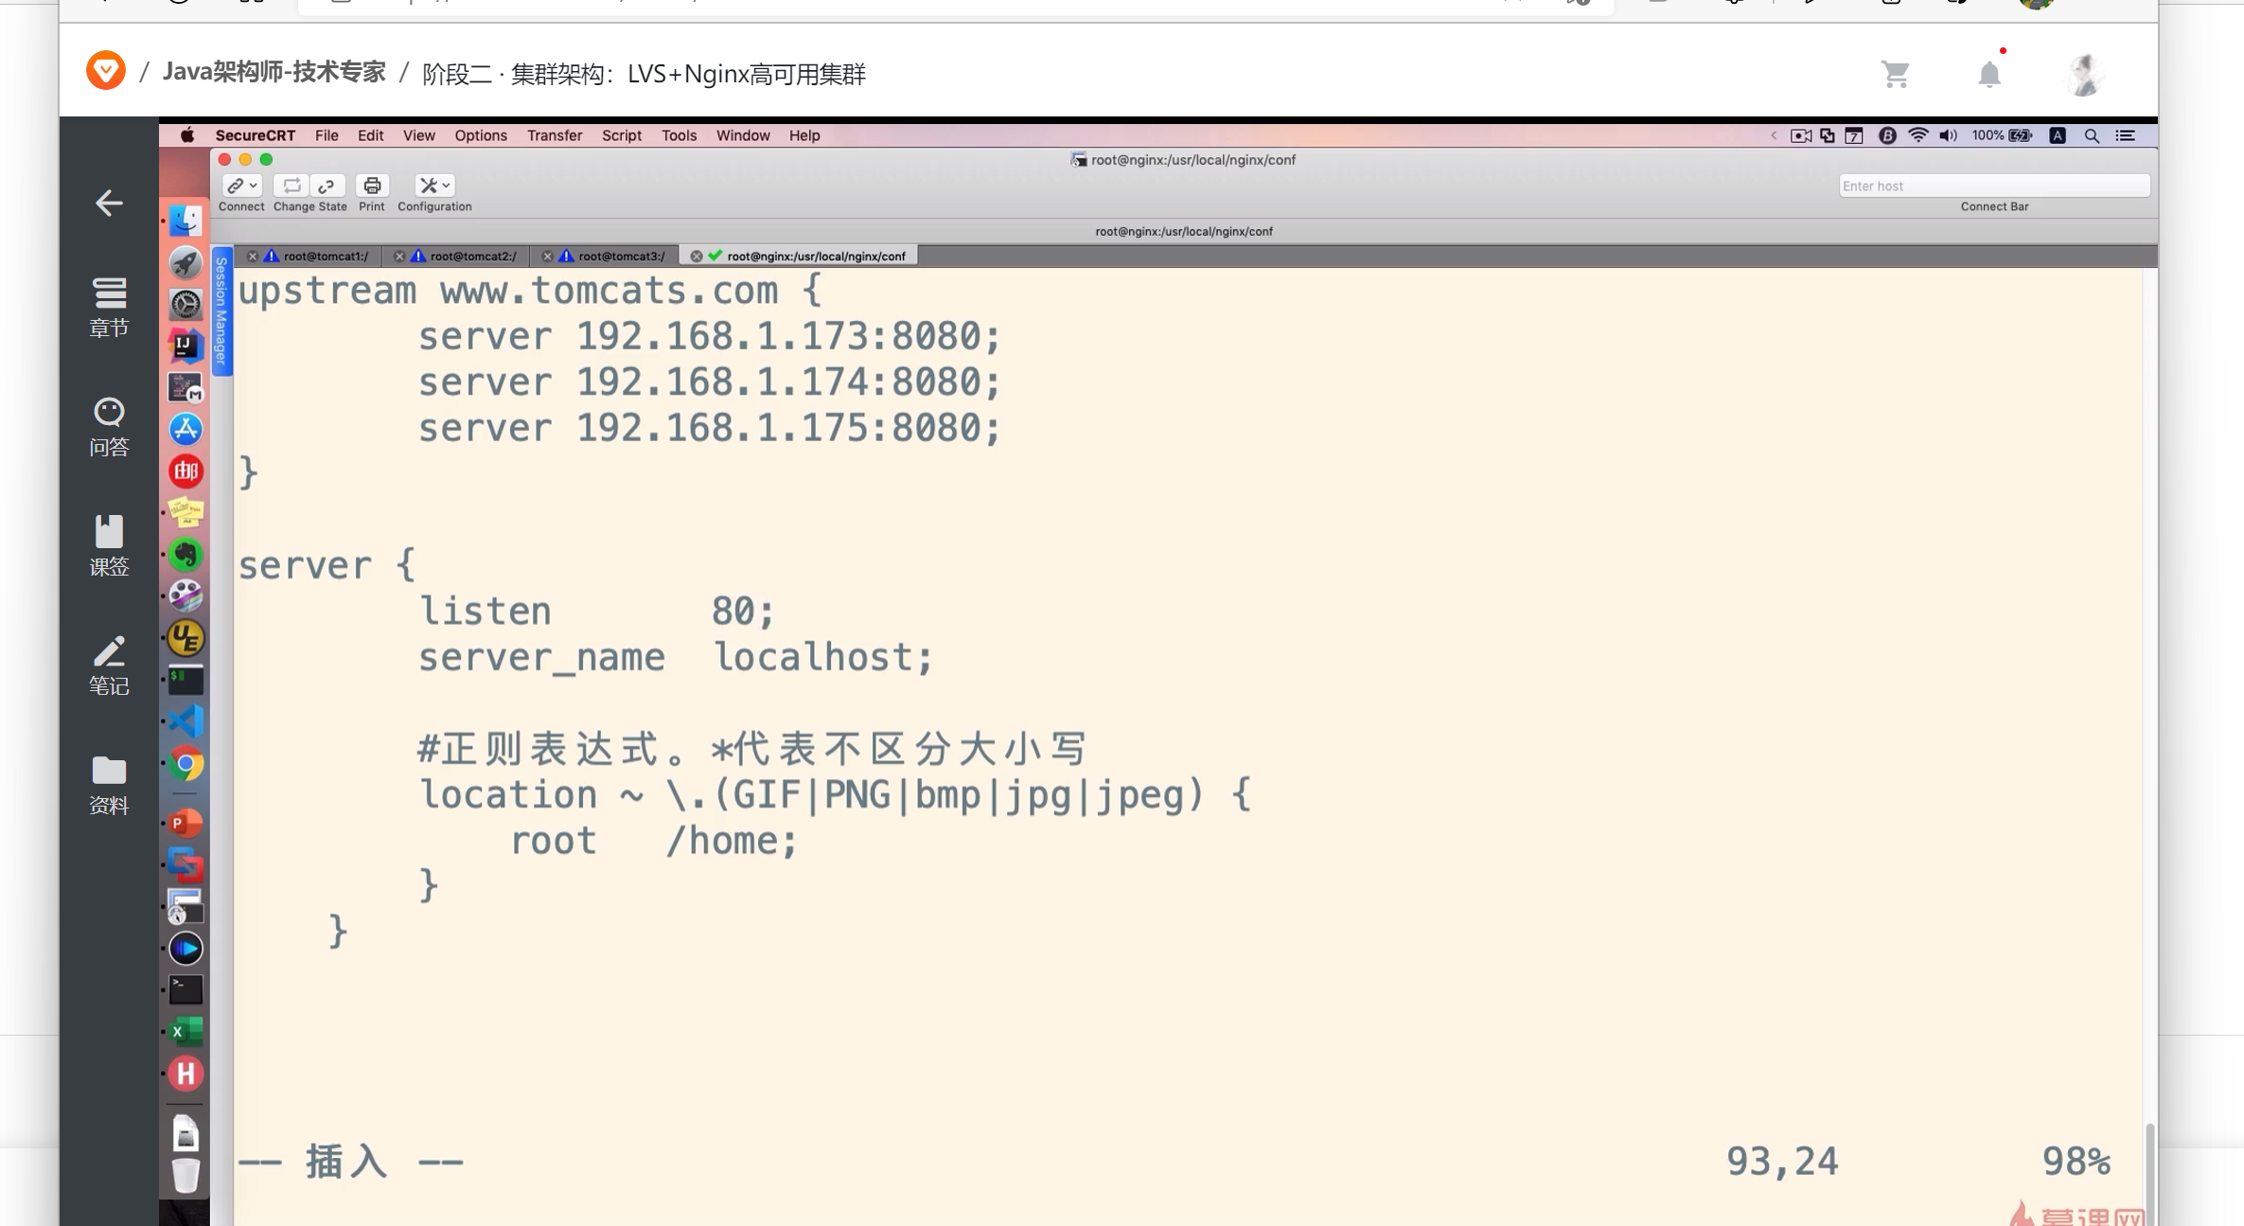Click the Java架构师-技术专家 breadcrumb link
Screen dimensions: 2244x1226
pyautogui.click(x=274, y=73)
